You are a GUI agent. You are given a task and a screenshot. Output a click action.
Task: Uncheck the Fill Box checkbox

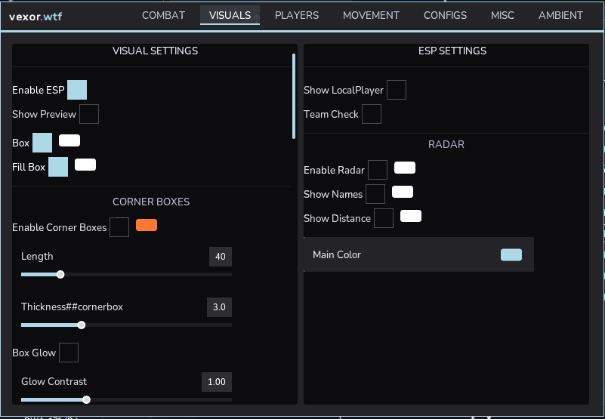tap(58, 167)
